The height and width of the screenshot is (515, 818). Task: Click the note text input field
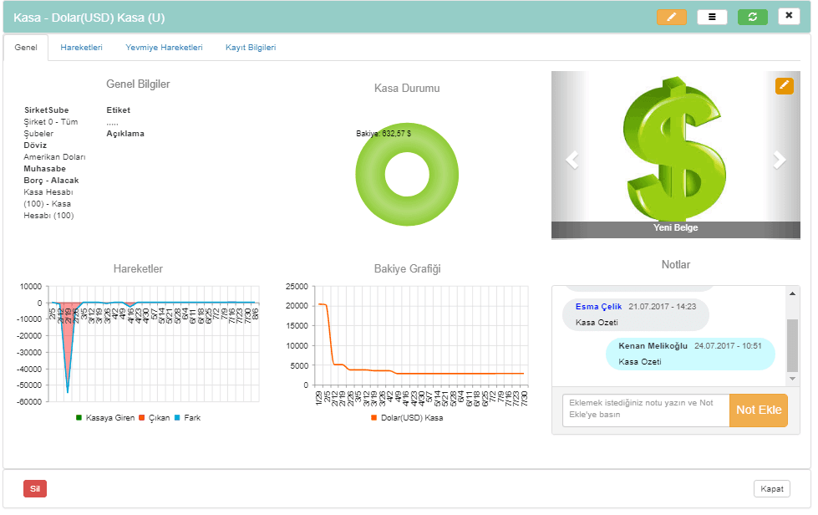(x=645, y=410)
